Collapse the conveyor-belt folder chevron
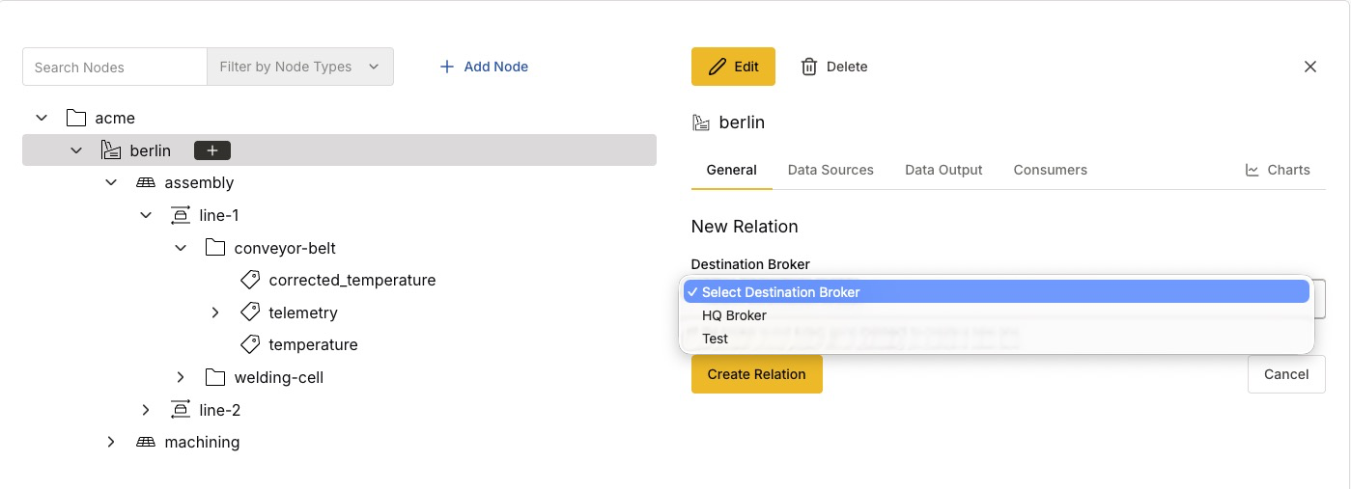Viewport: 1351px width, 489px height. coord(181,248)
